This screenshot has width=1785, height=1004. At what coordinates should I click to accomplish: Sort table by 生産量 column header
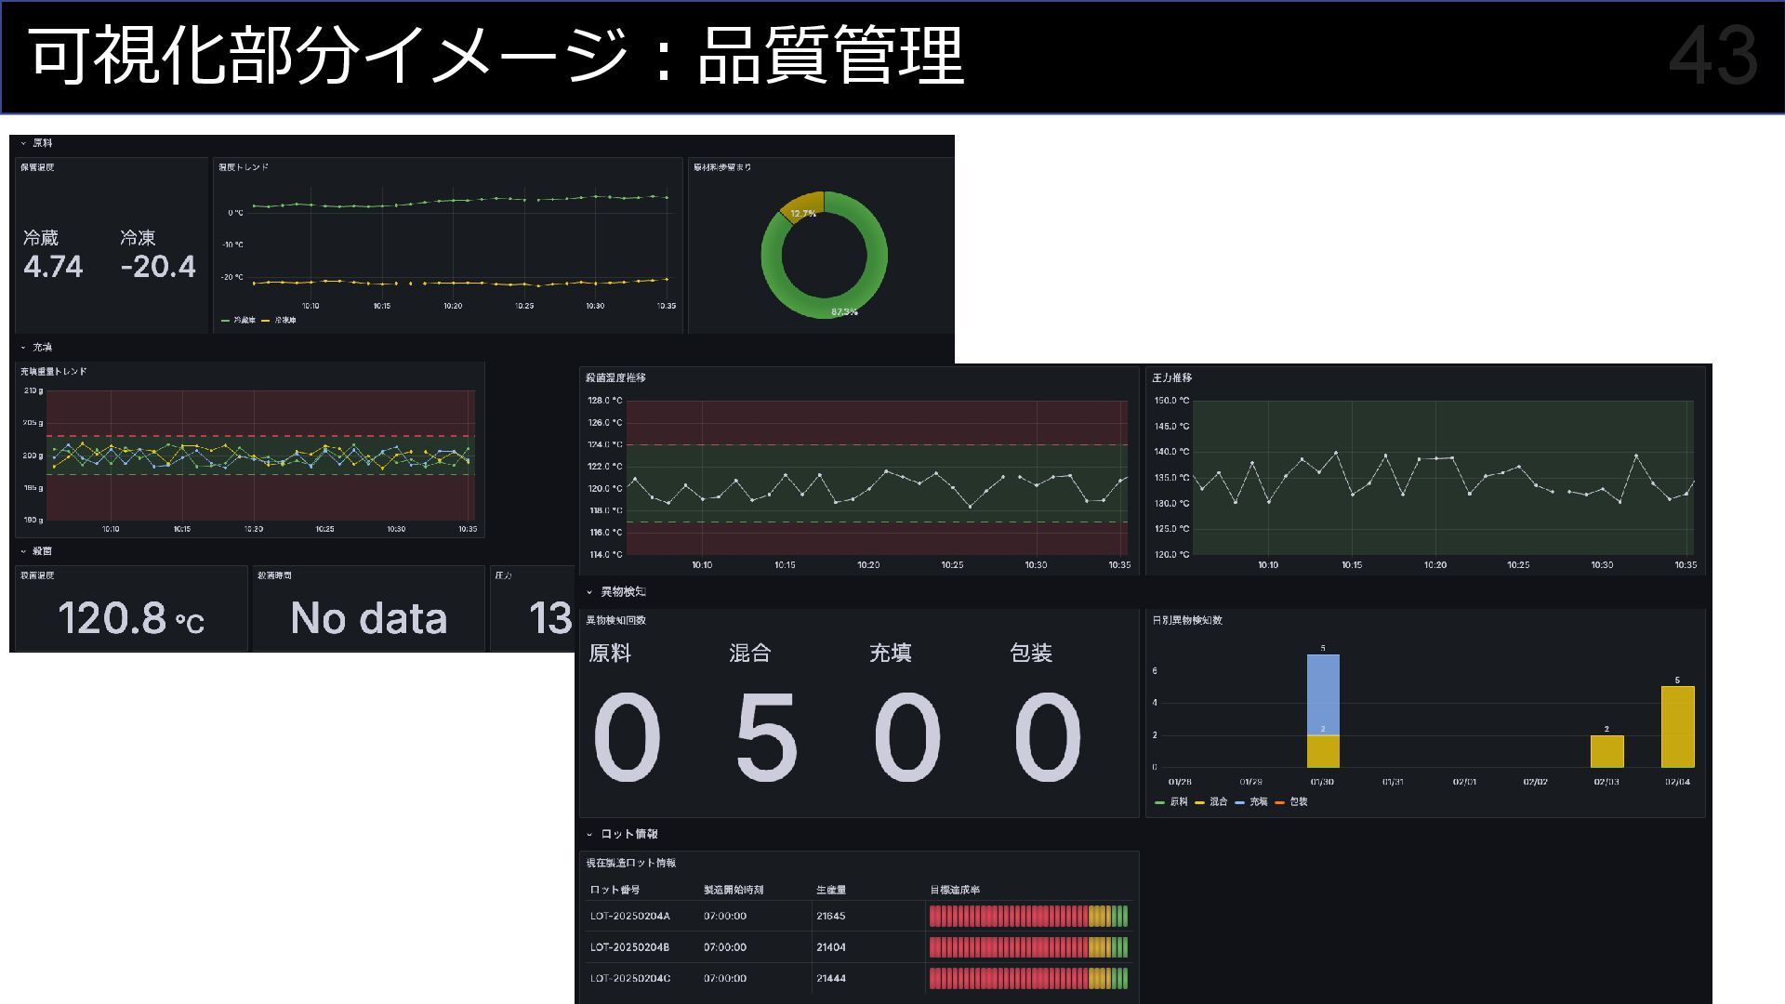[x=831, y=891]
